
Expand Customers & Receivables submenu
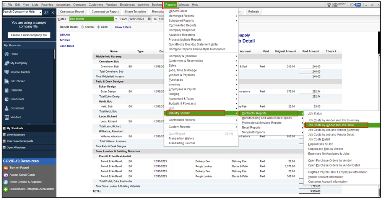click(x=236, y=61)
